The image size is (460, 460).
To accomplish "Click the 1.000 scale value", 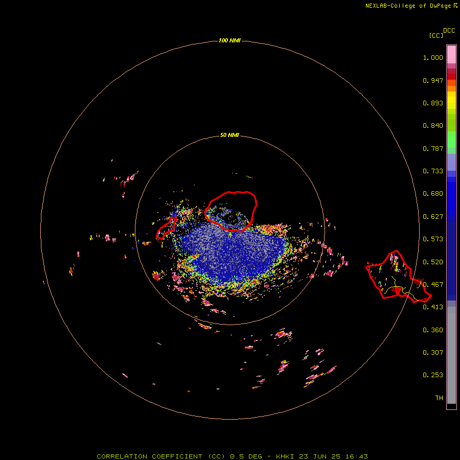I will point(433,57).
